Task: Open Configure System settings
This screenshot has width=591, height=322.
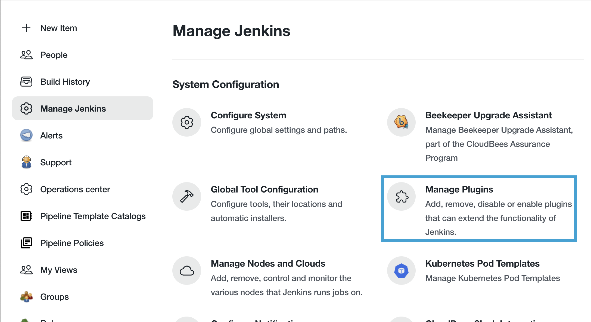Action: point(248,115)
